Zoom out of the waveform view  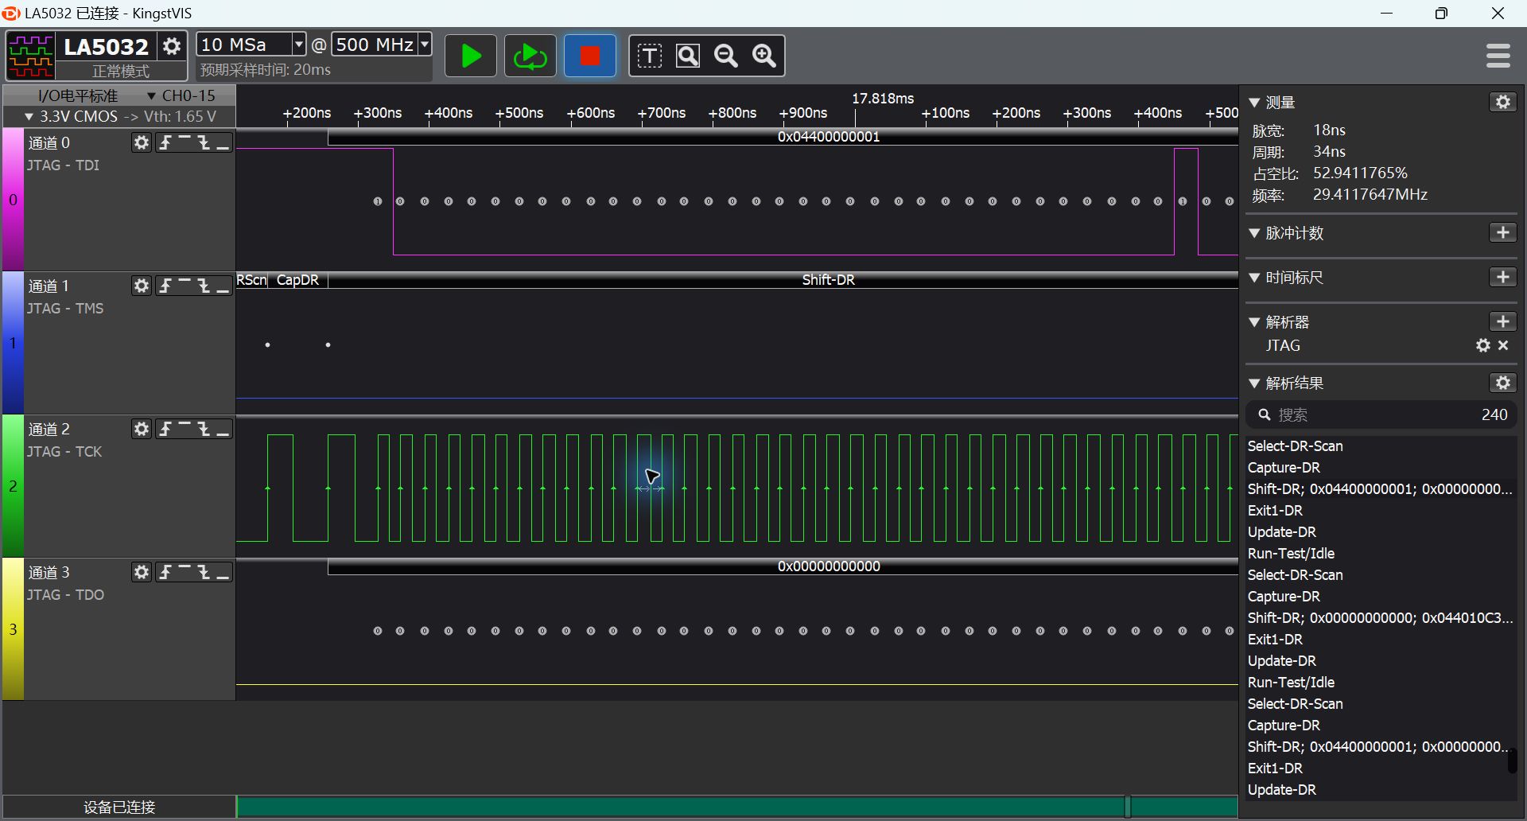[x=726, y=56]
